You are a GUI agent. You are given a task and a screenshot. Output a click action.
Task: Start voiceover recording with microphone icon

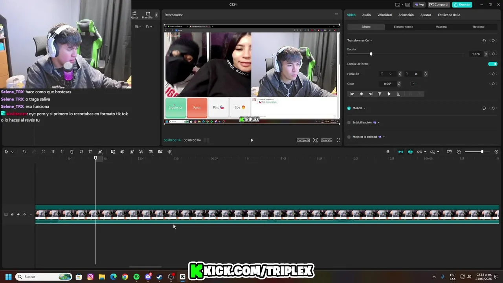coord(388,152)
